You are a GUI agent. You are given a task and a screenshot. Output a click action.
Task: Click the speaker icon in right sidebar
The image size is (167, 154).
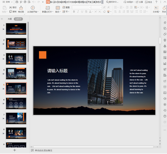click(x=165, y=98)
